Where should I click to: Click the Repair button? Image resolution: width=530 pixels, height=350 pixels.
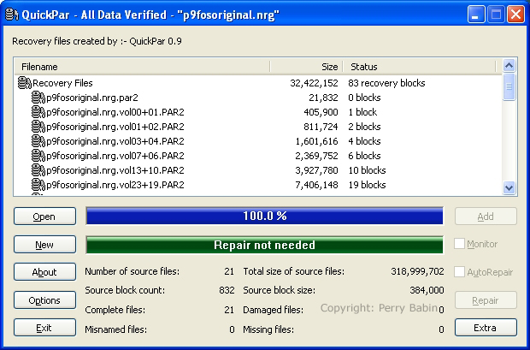point(486,300)
